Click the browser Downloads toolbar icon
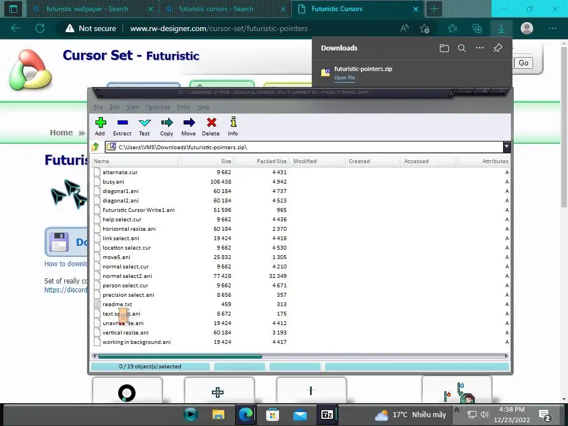This screenshot has width=568, height=426. [x=501, y=28]
